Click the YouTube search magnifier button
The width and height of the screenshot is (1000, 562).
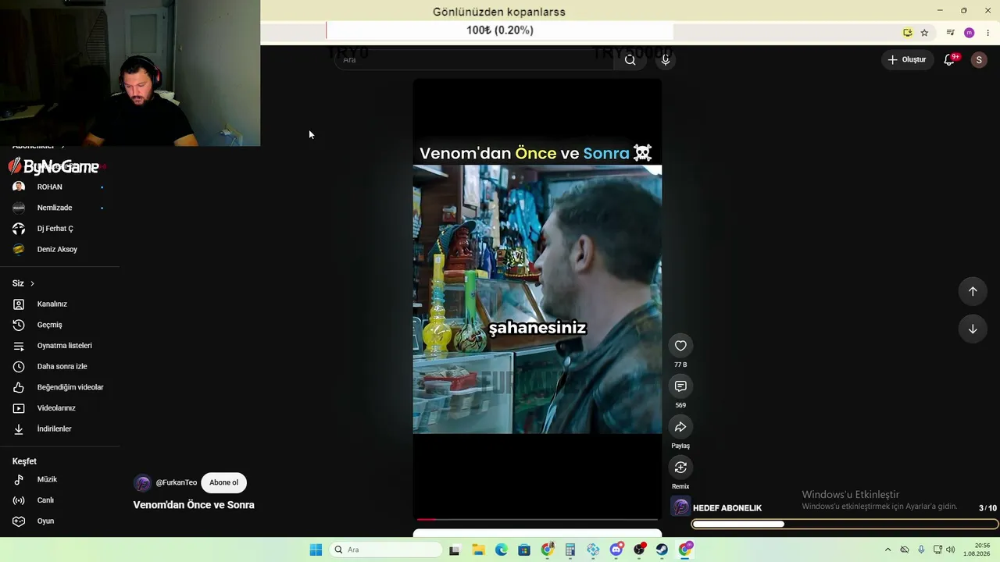(x=630, y=59)
